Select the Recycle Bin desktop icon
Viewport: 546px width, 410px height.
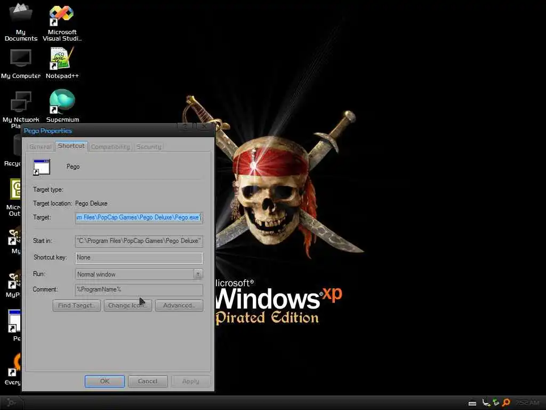point(13,151)
